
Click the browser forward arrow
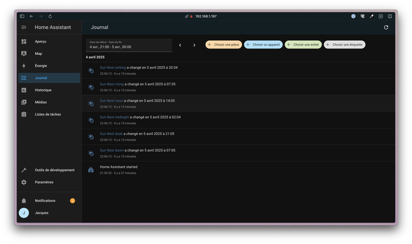point(41,16)
